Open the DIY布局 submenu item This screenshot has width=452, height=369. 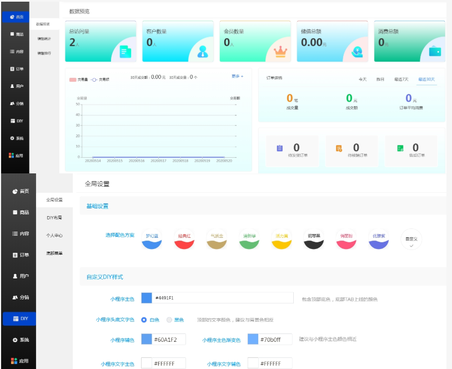point(54,217)
